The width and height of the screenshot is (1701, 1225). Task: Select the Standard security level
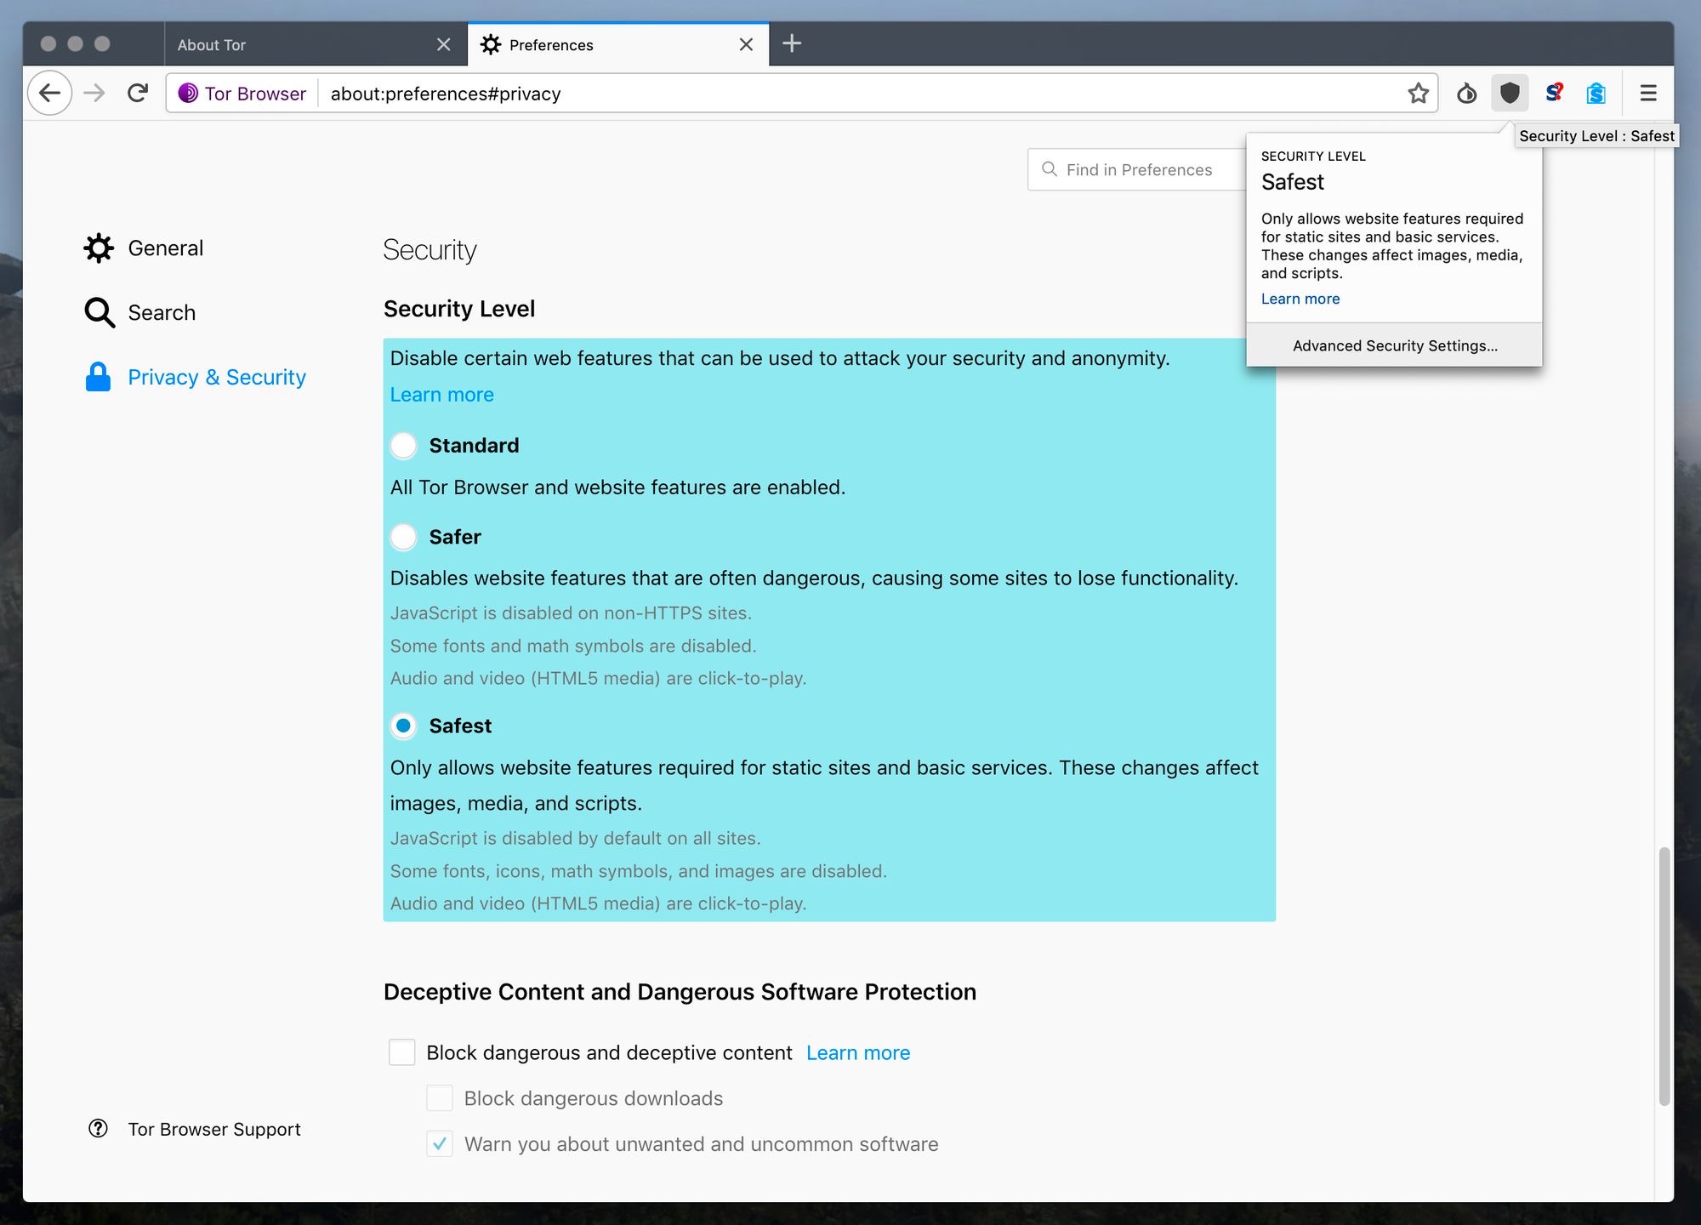pos(403,445)
